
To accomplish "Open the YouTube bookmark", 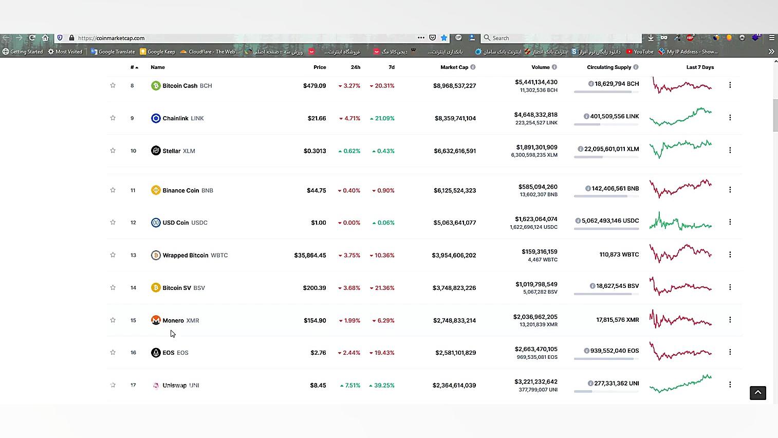I will coord(640,51).
